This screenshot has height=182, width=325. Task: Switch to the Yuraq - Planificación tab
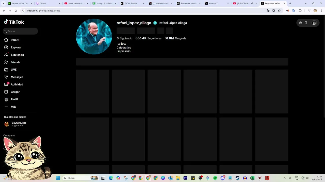[104, 4]
